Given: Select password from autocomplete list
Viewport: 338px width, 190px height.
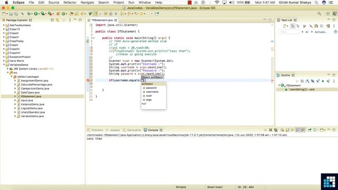Looking at the screenshot, I should 154,88.
